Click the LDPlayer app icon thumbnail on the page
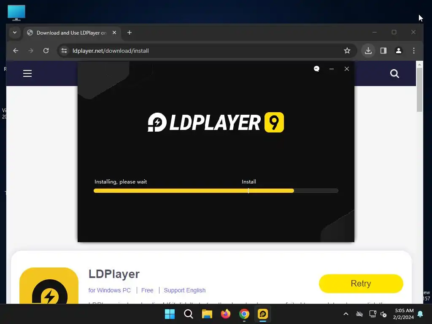 (49, 286)
